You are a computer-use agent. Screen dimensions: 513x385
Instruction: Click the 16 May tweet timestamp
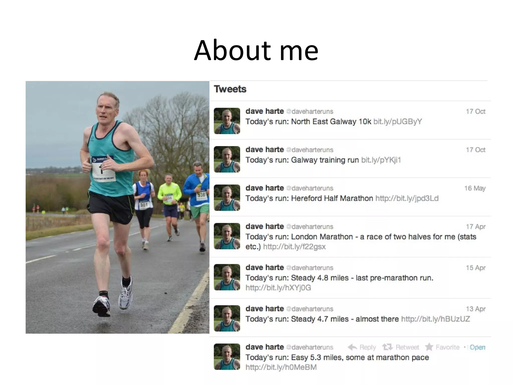[475, 188]
